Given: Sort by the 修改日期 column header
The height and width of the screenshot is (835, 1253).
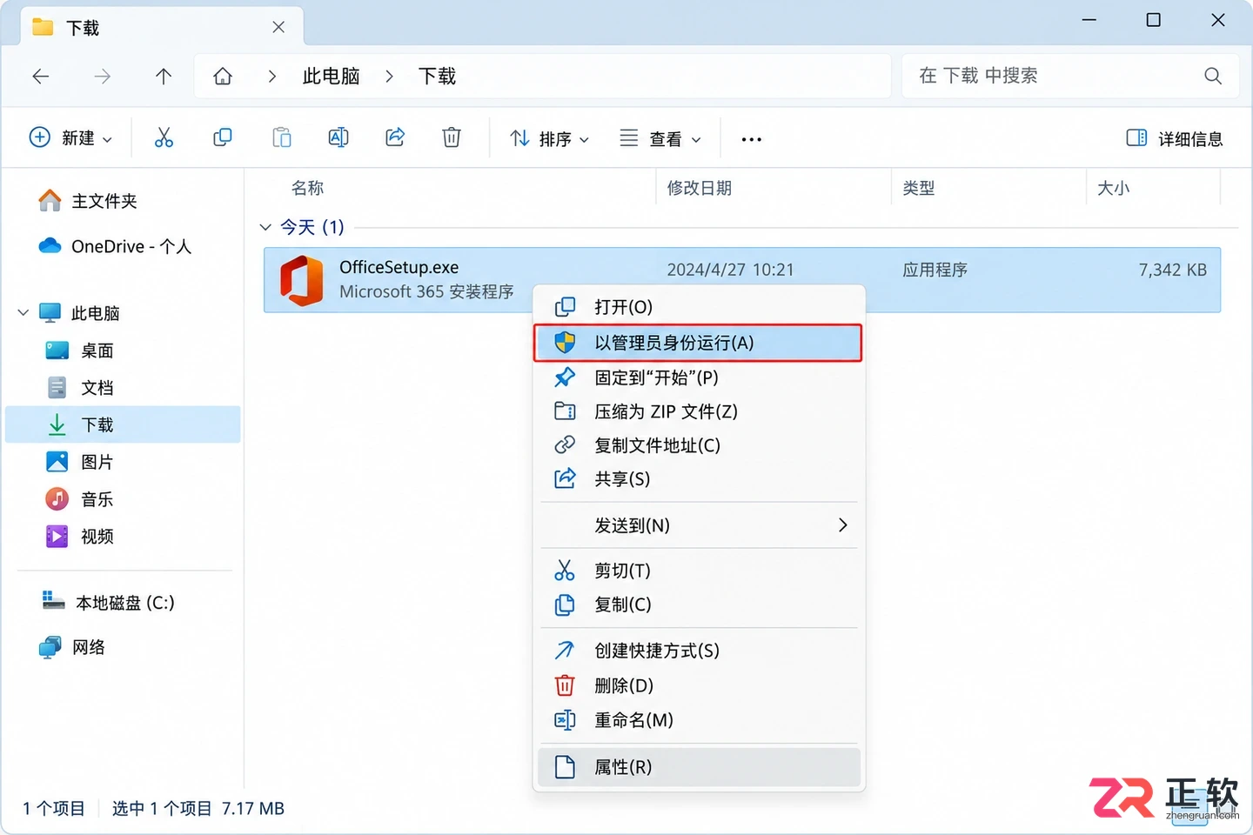Looking at the screenshot, I should (699, 188).
